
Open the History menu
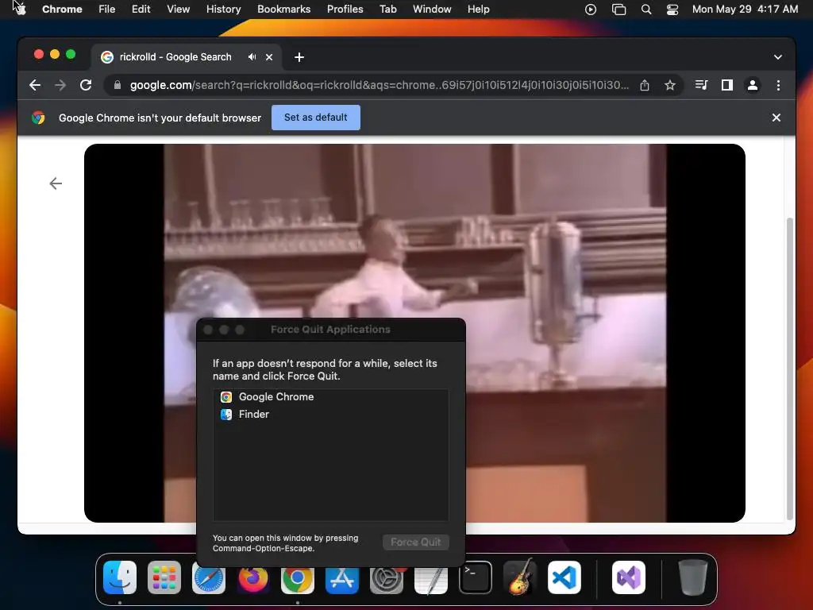223,9
